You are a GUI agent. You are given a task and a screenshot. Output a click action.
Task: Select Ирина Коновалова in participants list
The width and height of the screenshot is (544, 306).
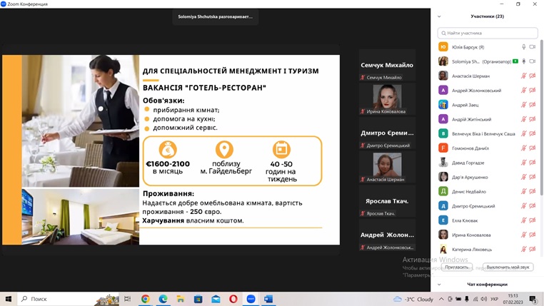pos(488,235)
